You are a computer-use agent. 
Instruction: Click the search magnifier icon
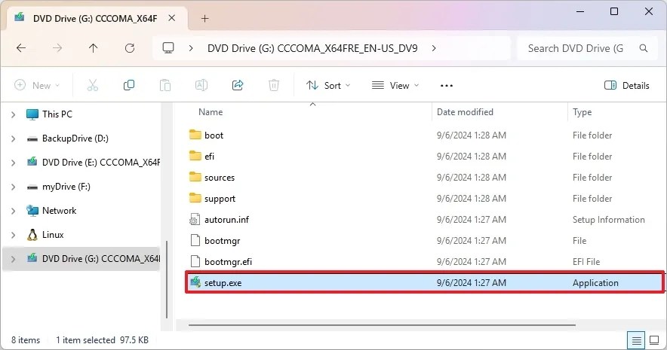(643, 48)
